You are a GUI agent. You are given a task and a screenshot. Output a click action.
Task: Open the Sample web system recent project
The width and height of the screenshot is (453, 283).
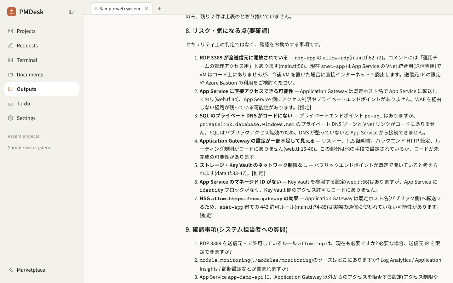tap(29, 148)
